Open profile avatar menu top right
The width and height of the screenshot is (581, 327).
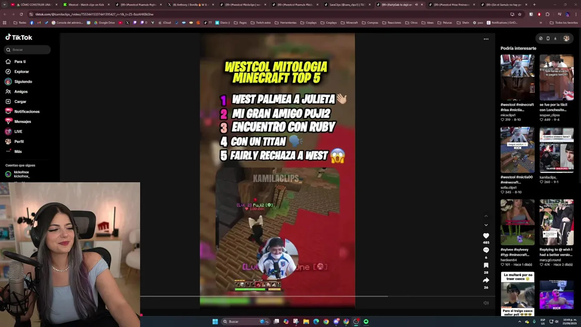point(566,39)
